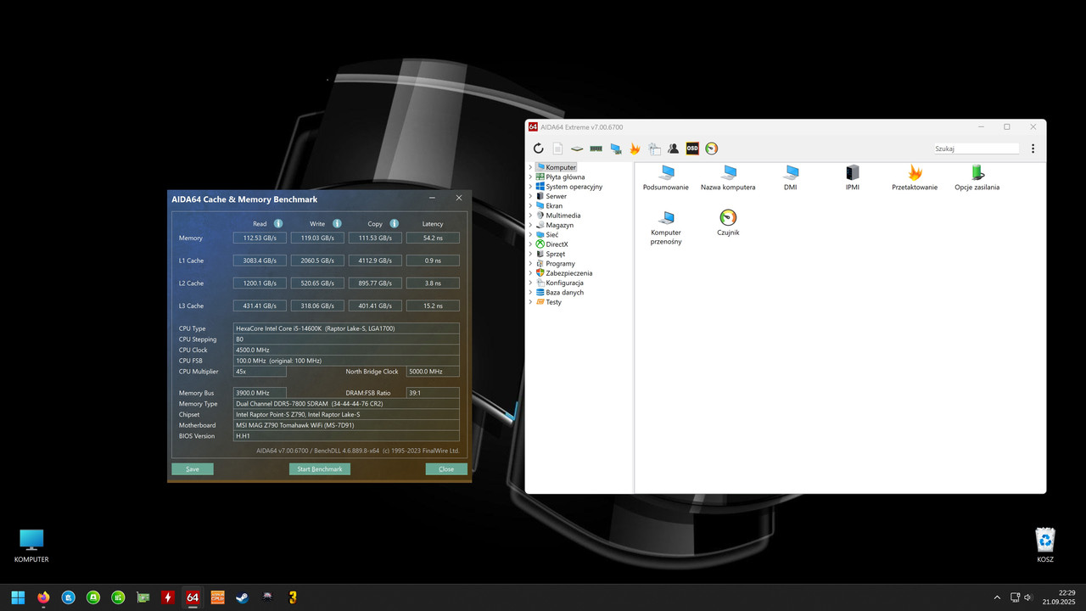Image resolution: width=1086 pixels, height=611 pixels.
Task: Click the Start Benchmark button
Action: tap(320, 468)
